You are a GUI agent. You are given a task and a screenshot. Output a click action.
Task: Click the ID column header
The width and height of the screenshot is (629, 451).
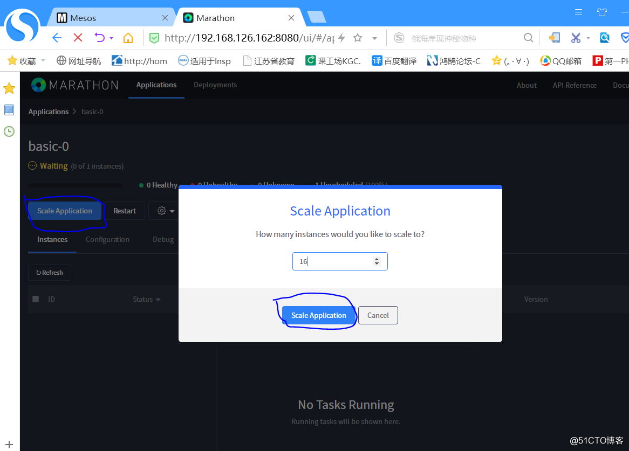tap(51, 299)
